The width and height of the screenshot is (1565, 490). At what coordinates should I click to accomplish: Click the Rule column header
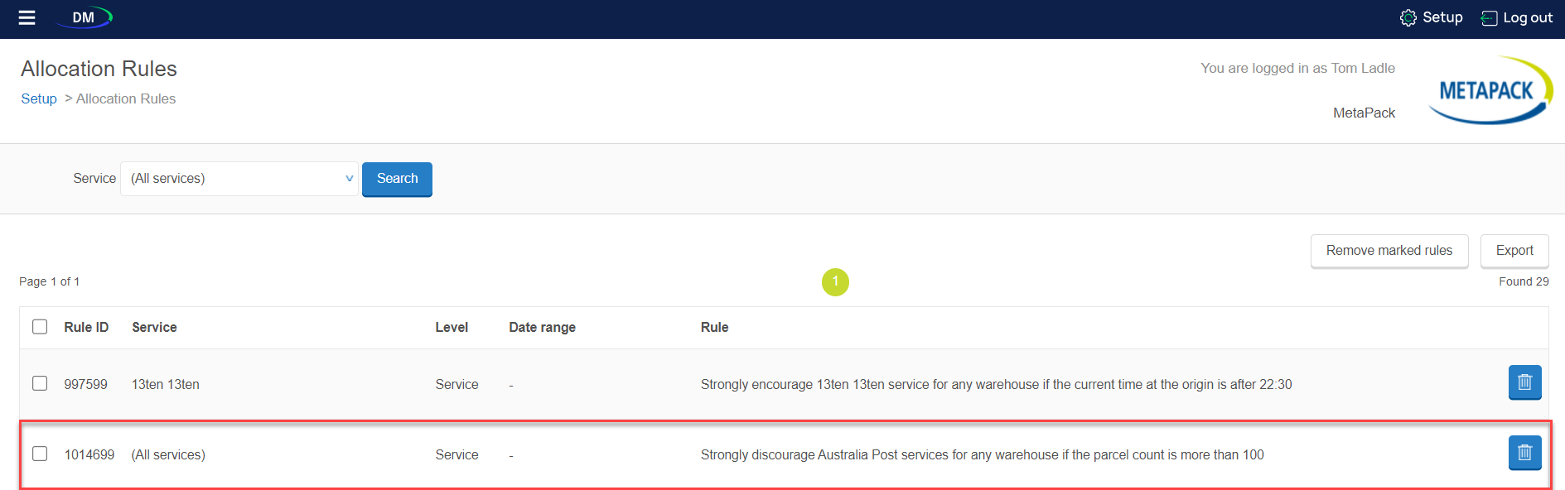[714, 327]
